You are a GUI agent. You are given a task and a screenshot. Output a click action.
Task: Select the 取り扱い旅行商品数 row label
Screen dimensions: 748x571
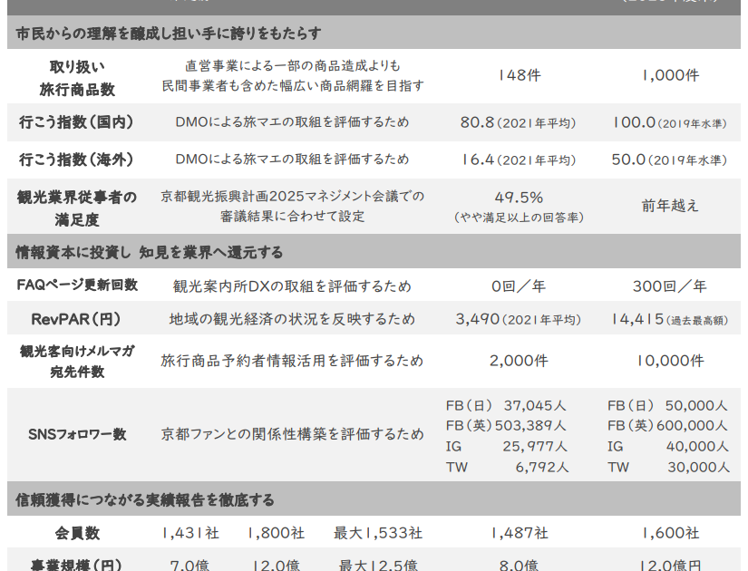(x=77, y=78)
